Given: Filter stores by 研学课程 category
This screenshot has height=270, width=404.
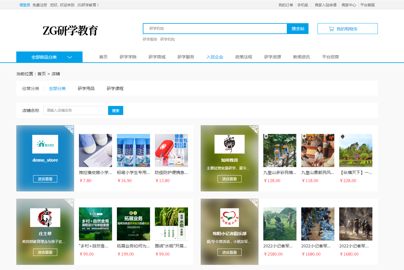Looking at the screenshot, I should coord(115,88).
